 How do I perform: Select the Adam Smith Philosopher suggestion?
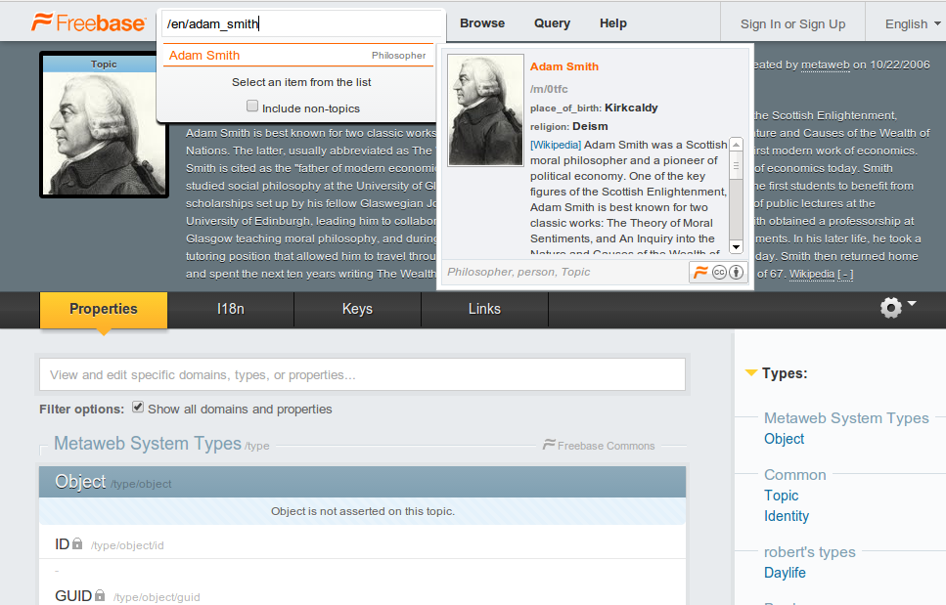[298, 56]
